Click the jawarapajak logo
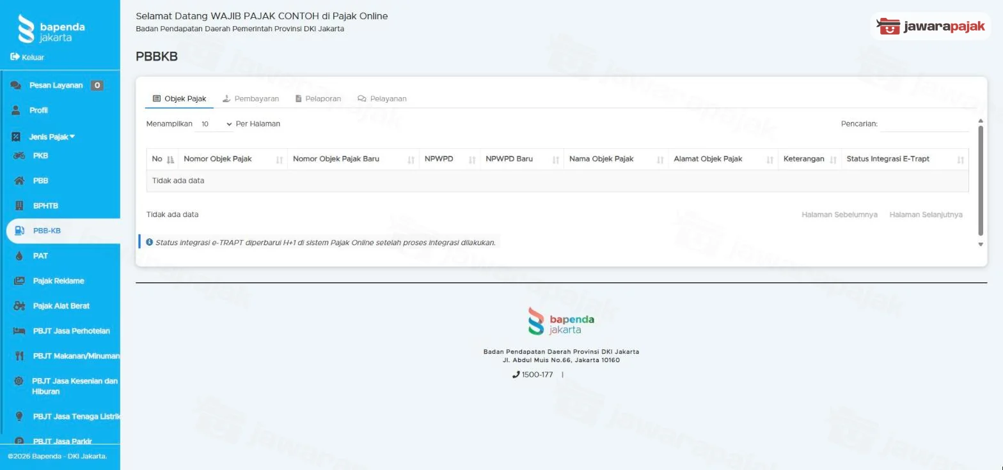This screenshot has height=470, width=1003. click(931, 26)
